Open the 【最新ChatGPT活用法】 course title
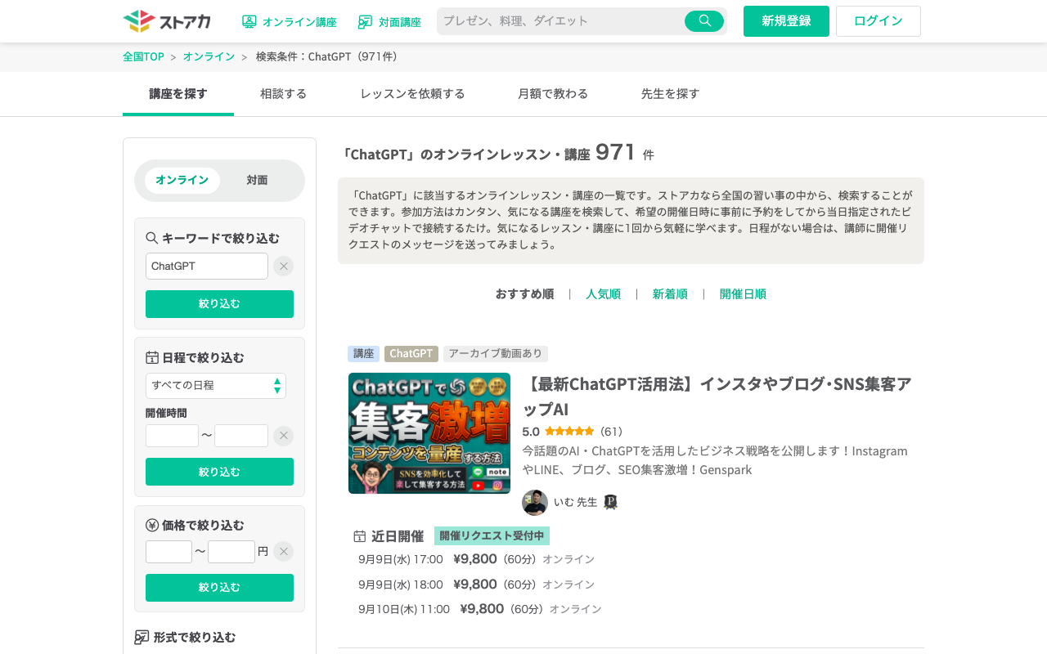 (717, 396)
